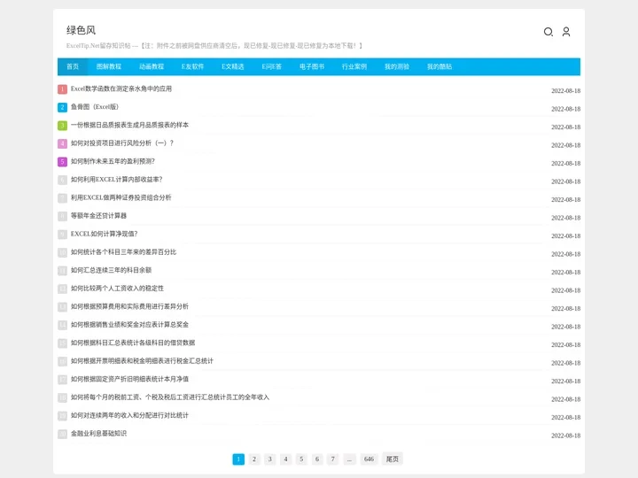Open article EXCEL如何计算净现值?
This screenshot has width=638, height=478.
pos(104,234)
